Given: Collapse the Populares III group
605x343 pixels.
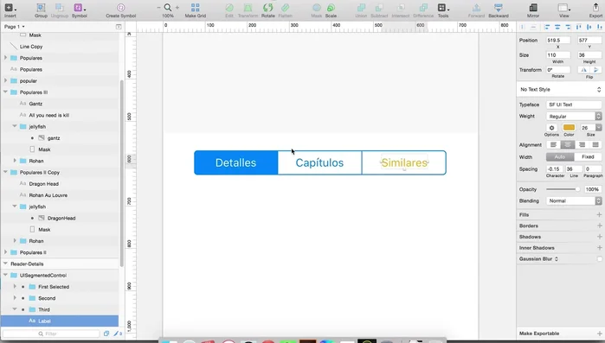Looking at the screenshot, I should coord(5,92).
